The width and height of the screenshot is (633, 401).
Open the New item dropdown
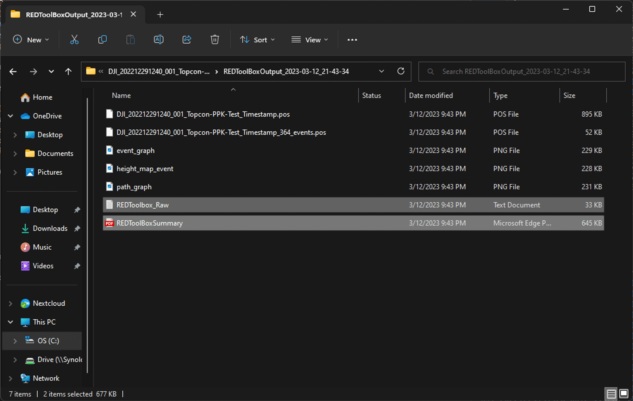31,40
